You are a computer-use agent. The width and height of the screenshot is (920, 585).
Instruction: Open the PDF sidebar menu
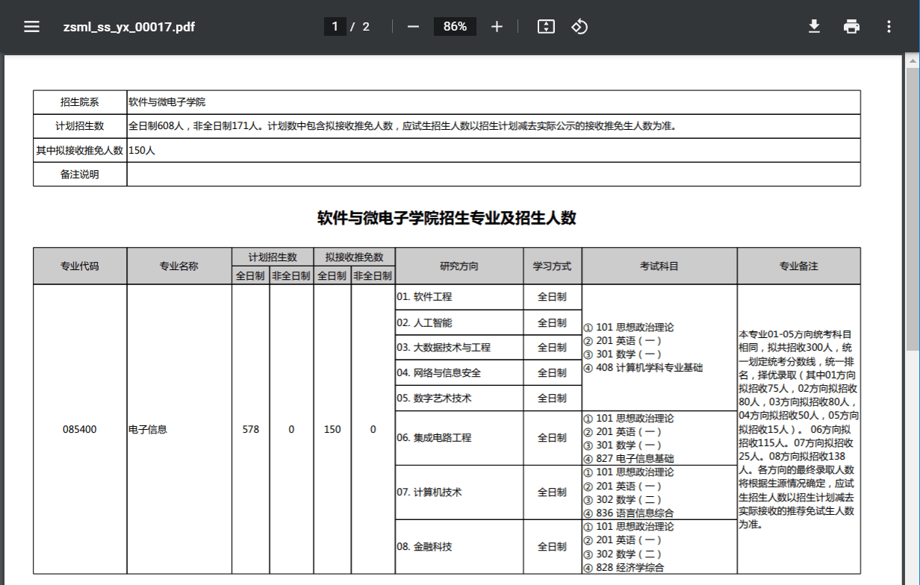(x=31, y=27)
